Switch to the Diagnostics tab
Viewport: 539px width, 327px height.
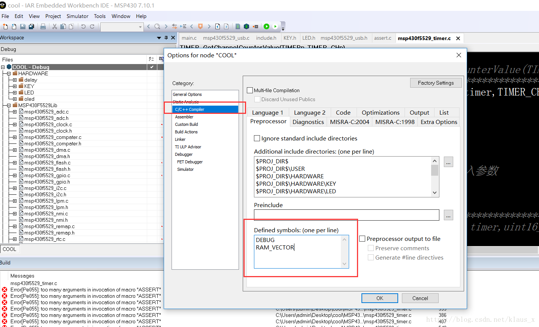[308, 122]
